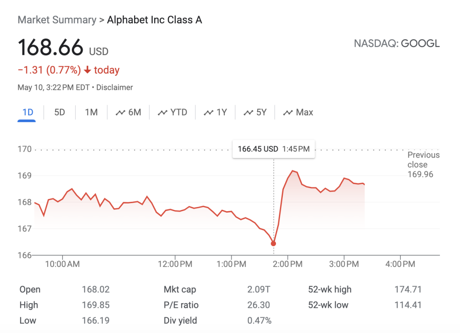The image size is (460, 333).
Task: Open the Disclaimer link
Action: pyautogui.click(x=115, y=88)
